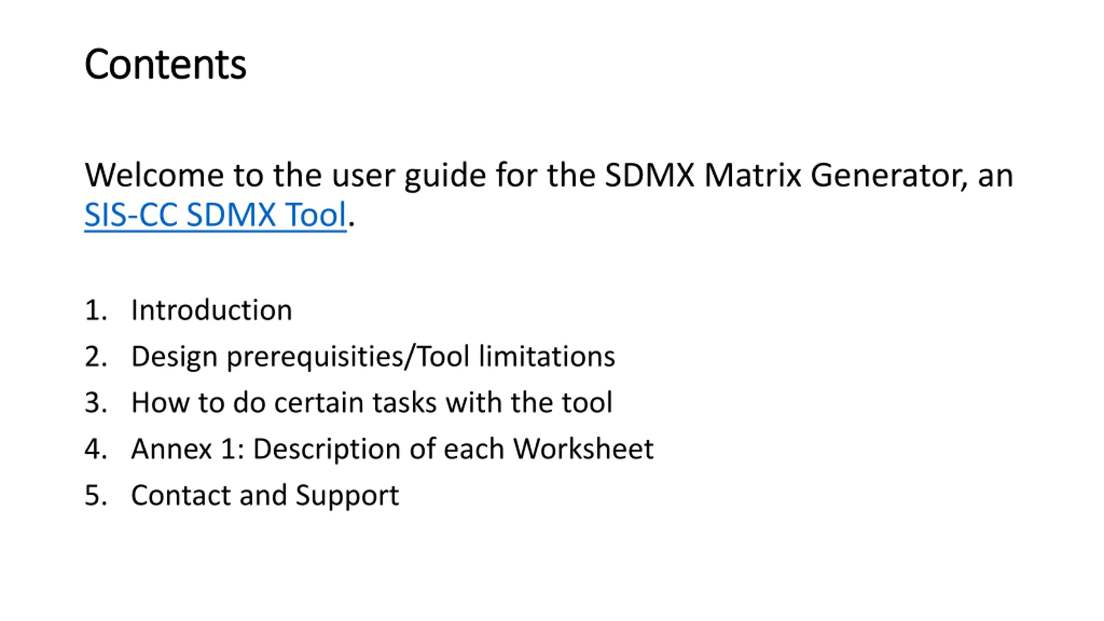The image size is (1104, 621).
Task: Click list number 4 before Annex
Action: pos(95,449)
